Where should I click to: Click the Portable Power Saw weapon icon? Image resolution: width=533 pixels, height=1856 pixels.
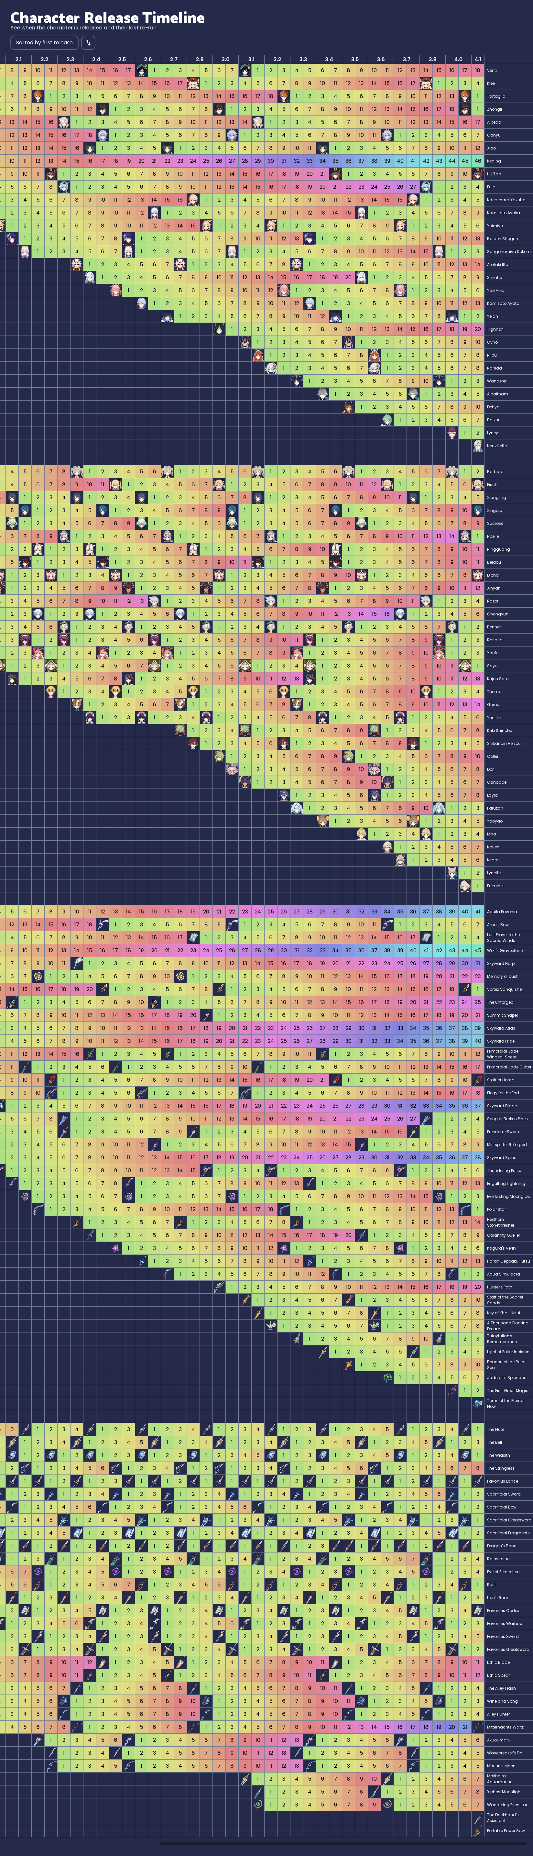[x=478, y=1830]
